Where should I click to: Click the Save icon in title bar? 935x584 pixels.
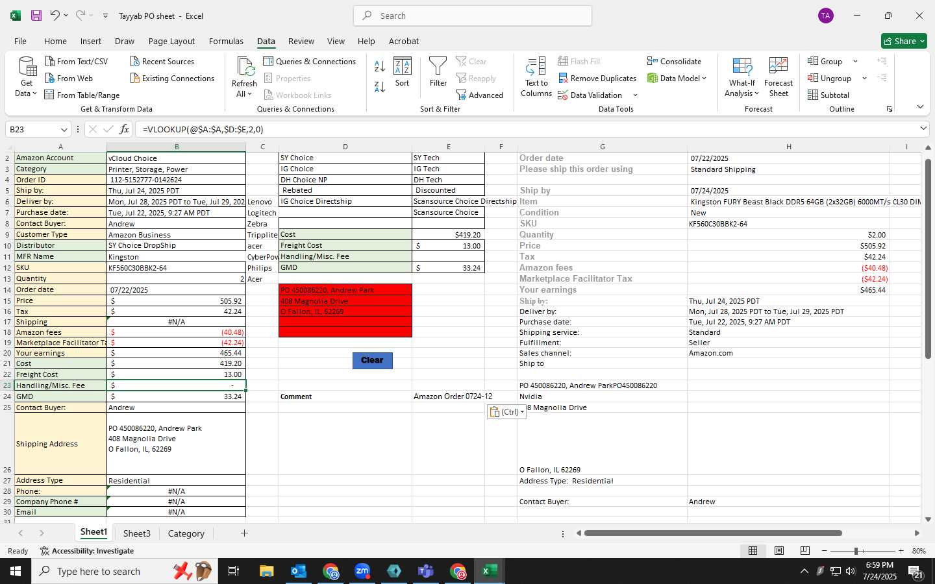tap(36, 16)
